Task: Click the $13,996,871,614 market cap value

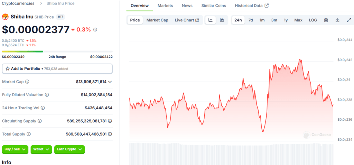Action: pos(91,82)
